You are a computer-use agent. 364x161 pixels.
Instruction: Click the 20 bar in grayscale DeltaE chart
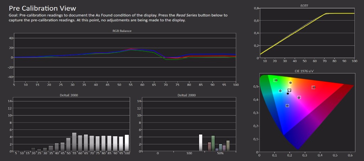pyautogui.click(x=33, y=149)
